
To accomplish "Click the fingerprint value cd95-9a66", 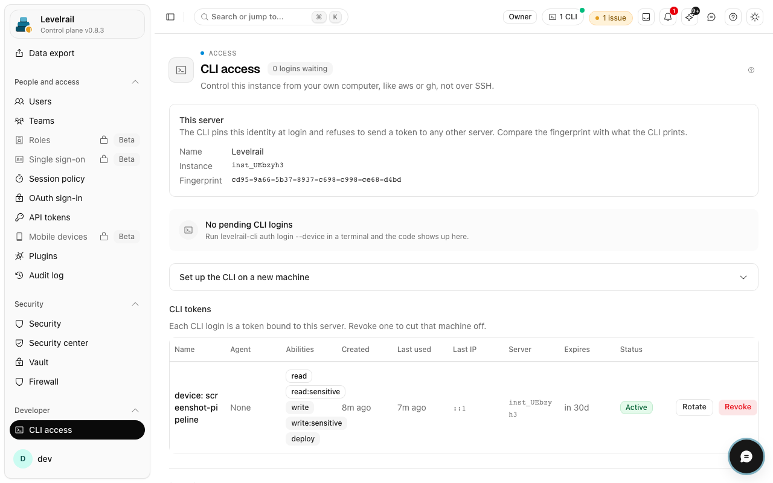I will pyautogui.click(x=316, y=180).
